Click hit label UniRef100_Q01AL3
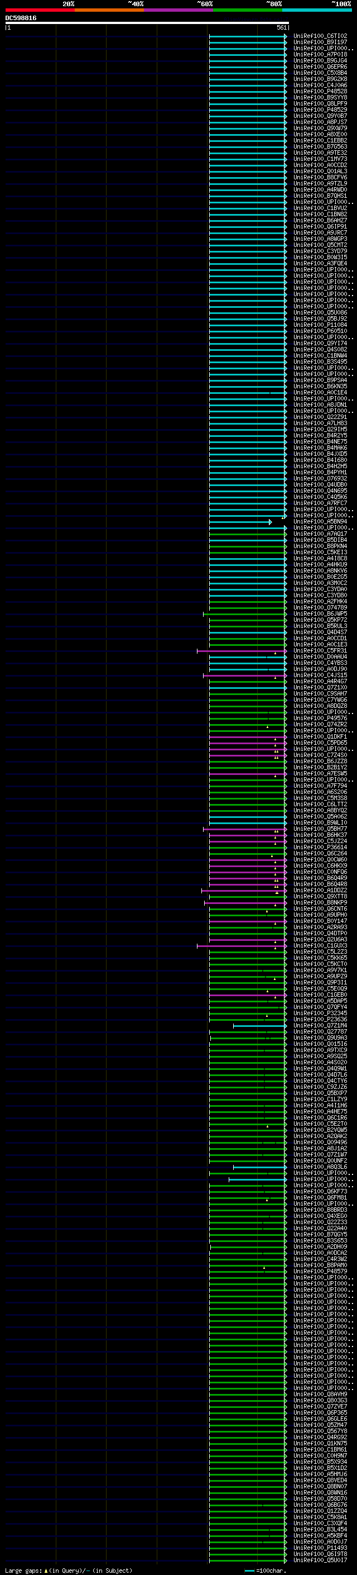357x1575 pixels. tap(320, 171)
